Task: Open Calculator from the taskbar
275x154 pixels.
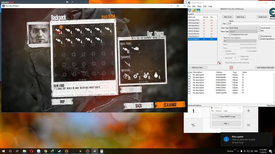Action: tap(101, 151)
